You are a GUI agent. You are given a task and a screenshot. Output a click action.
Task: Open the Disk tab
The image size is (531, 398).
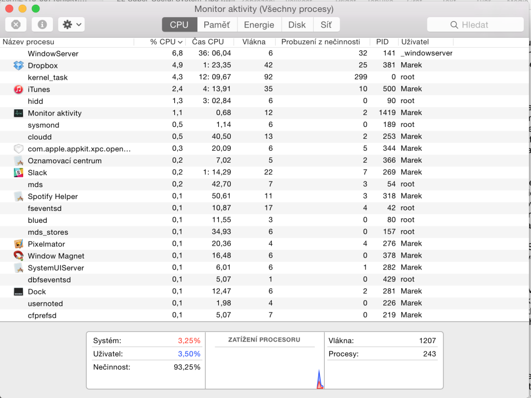coord(297,25)
